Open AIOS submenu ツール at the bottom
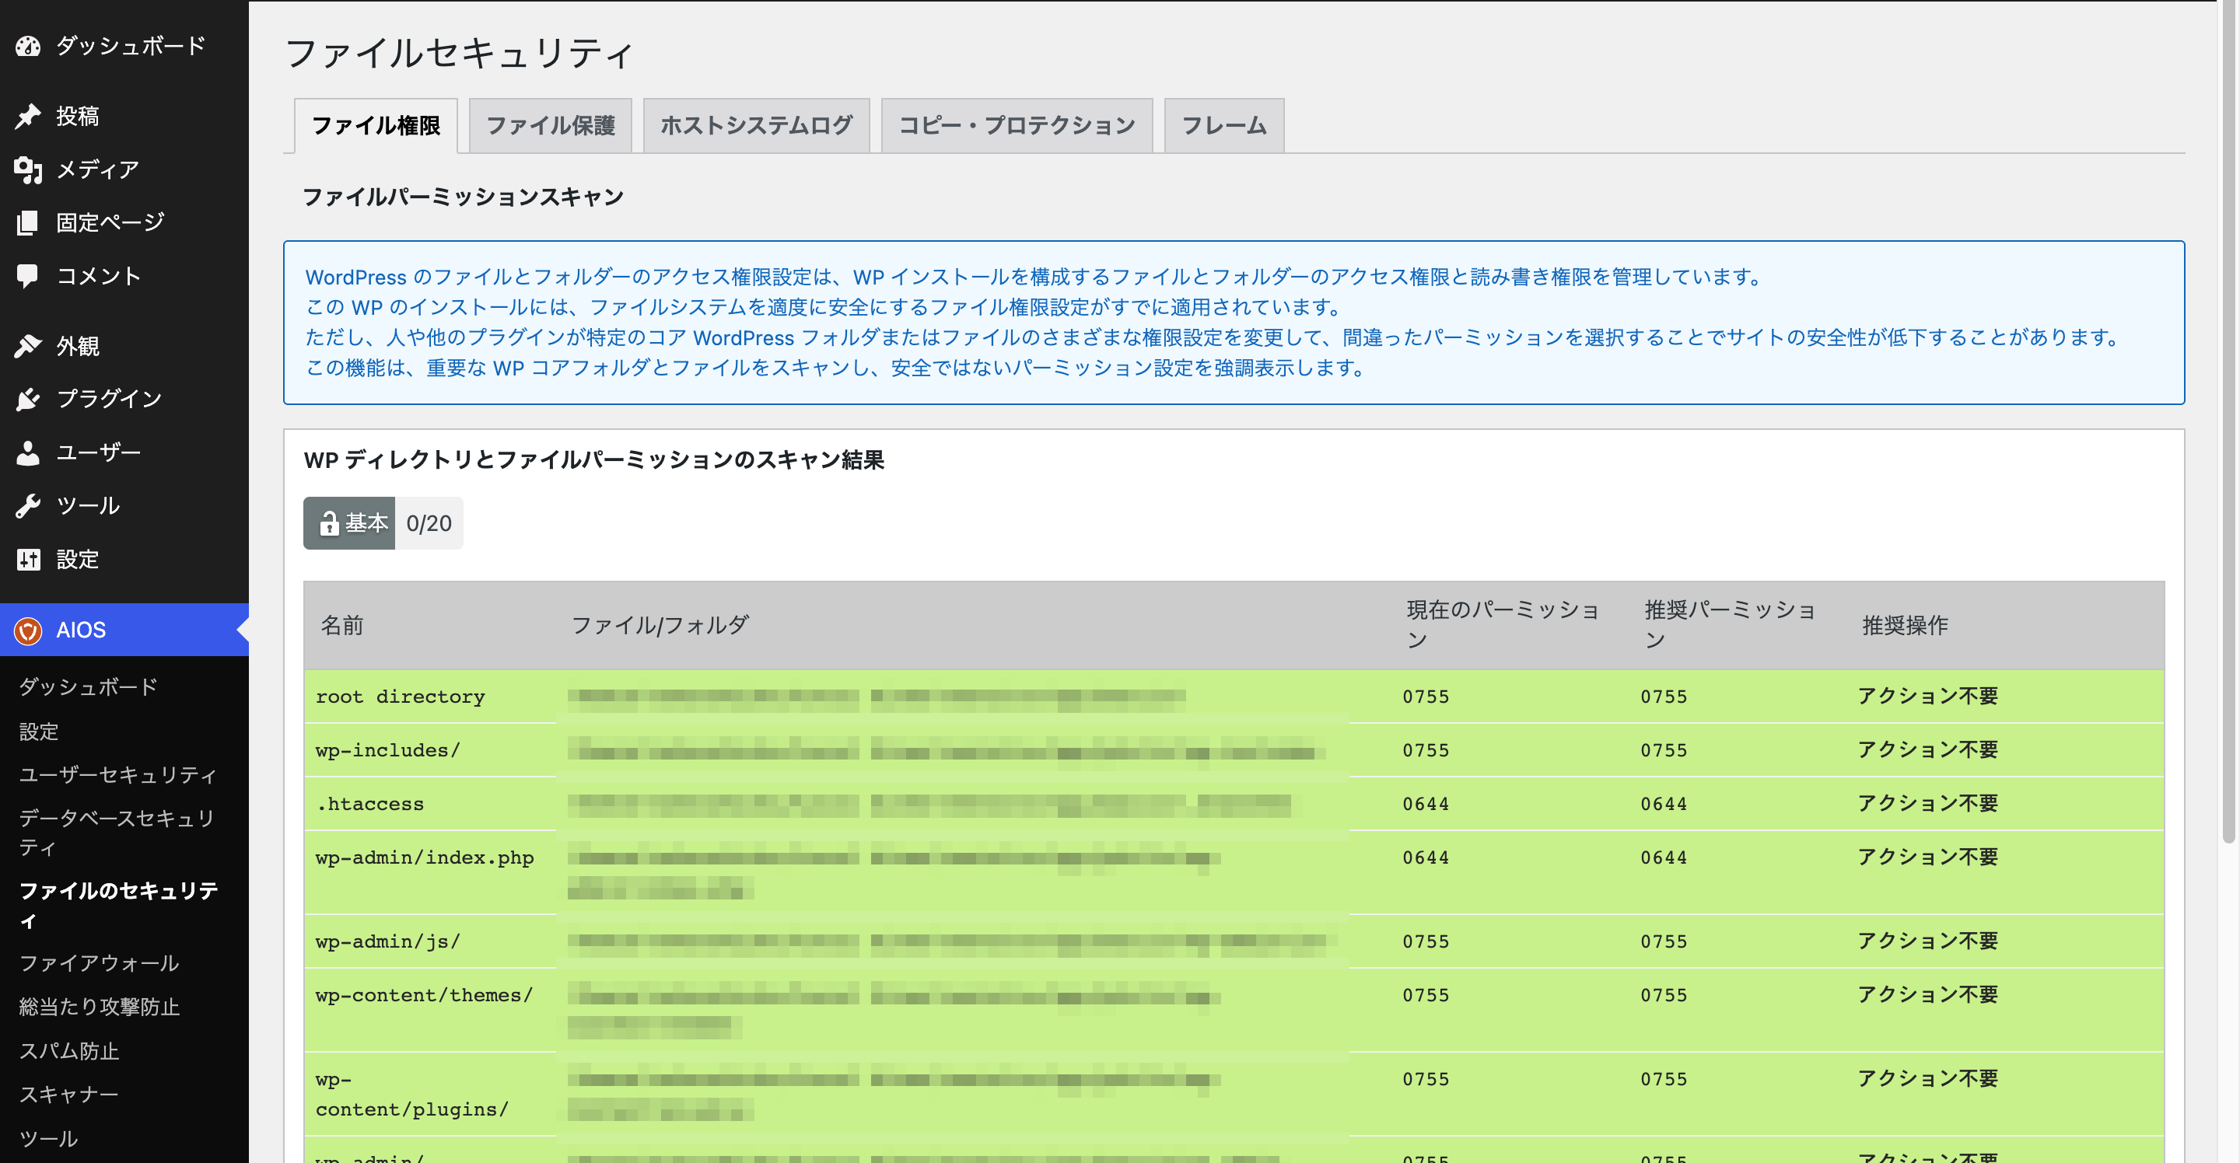The width and height of the screenshot is (2240, 1163). (49, 1139)
